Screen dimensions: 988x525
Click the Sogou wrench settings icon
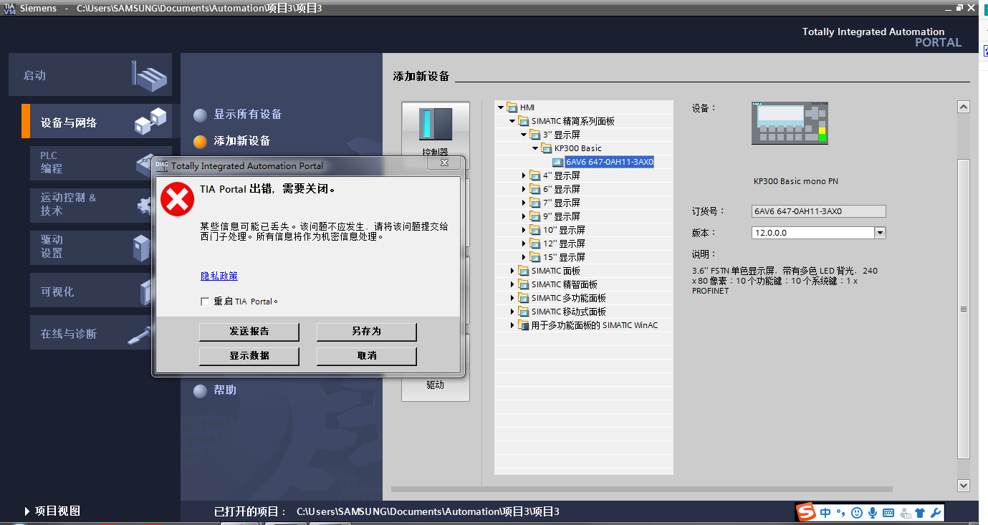tap(935, 513)
